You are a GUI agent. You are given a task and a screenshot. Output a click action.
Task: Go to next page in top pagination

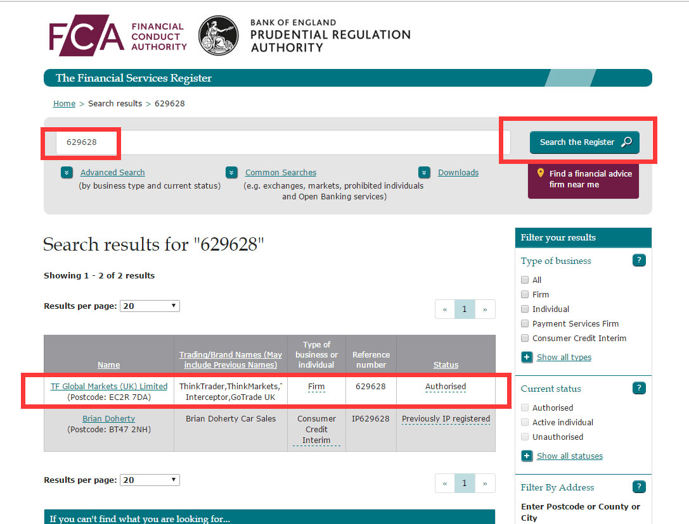485,309
